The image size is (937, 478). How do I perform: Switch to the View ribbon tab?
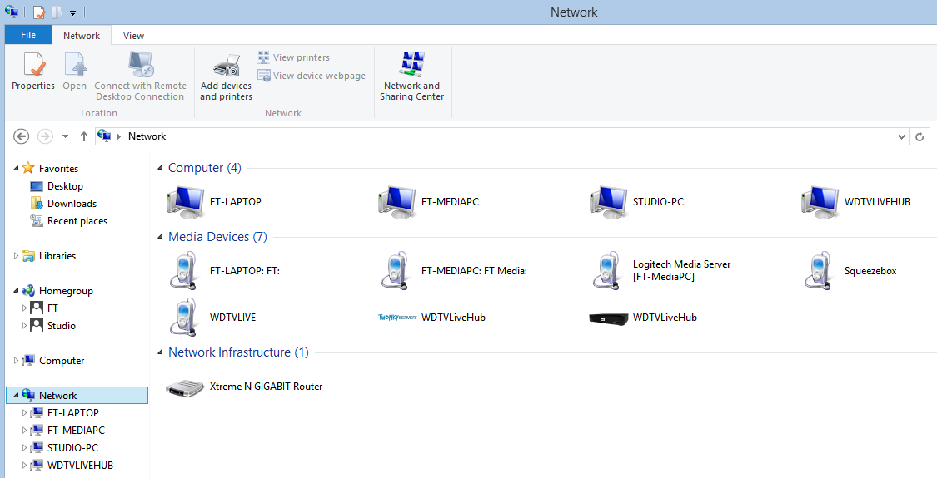(x=133, y=36)
